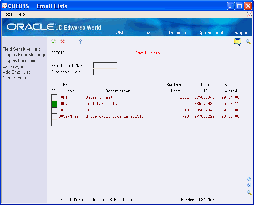Image resolution: width=254 pixels, height=205 pixels.
Task: Click the 1=Memo option text
Action: point(76,200)
